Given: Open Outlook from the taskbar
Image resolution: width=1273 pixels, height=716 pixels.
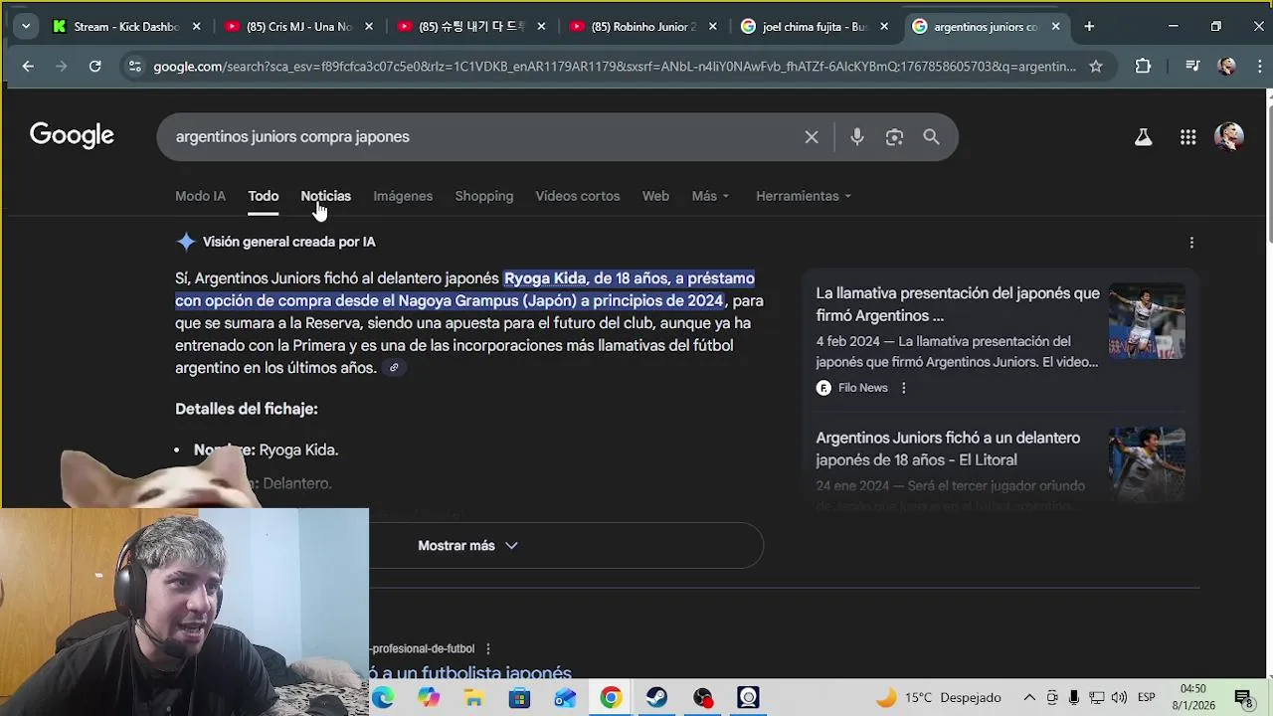Looking at the screenshot, I should point(566,698).
